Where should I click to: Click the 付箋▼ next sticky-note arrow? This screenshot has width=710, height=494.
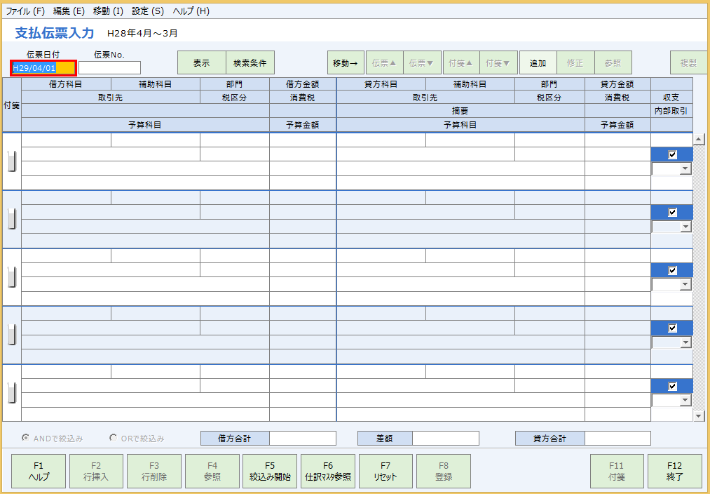click(498, 62)
